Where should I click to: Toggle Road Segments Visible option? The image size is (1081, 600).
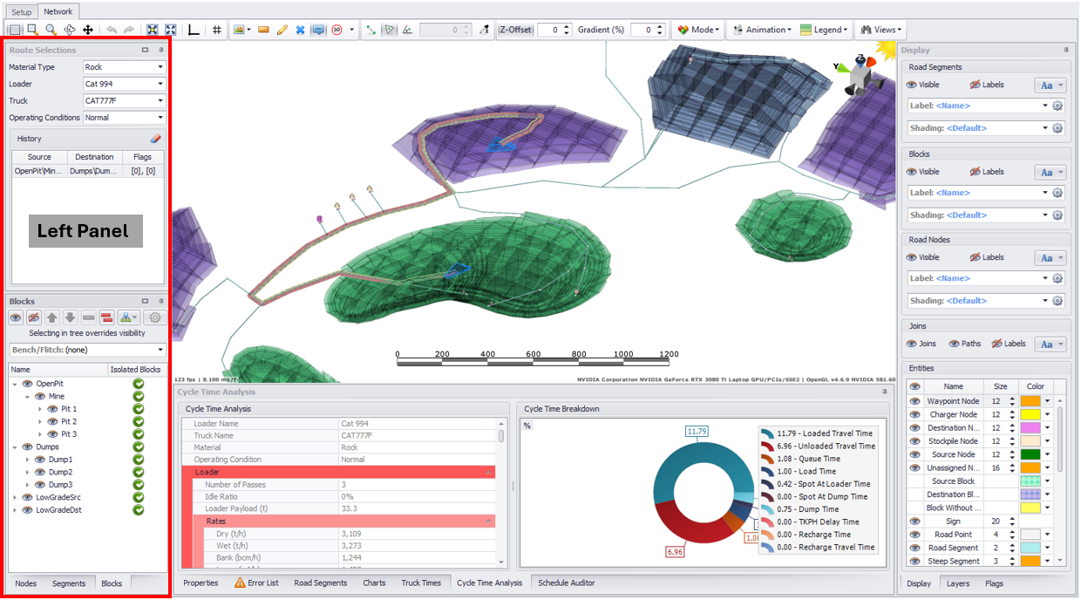[922, 85]
